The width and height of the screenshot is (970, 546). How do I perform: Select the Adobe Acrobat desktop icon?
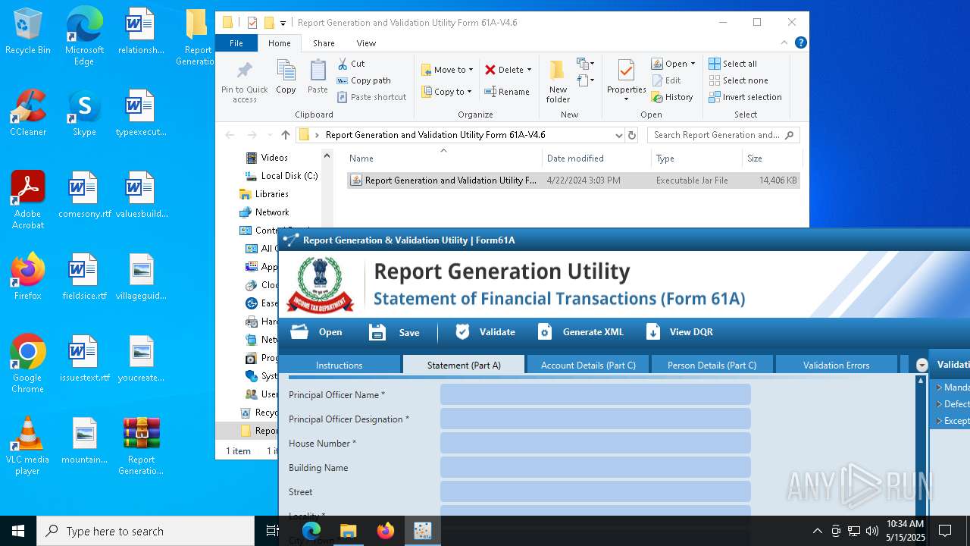(28, 199)
